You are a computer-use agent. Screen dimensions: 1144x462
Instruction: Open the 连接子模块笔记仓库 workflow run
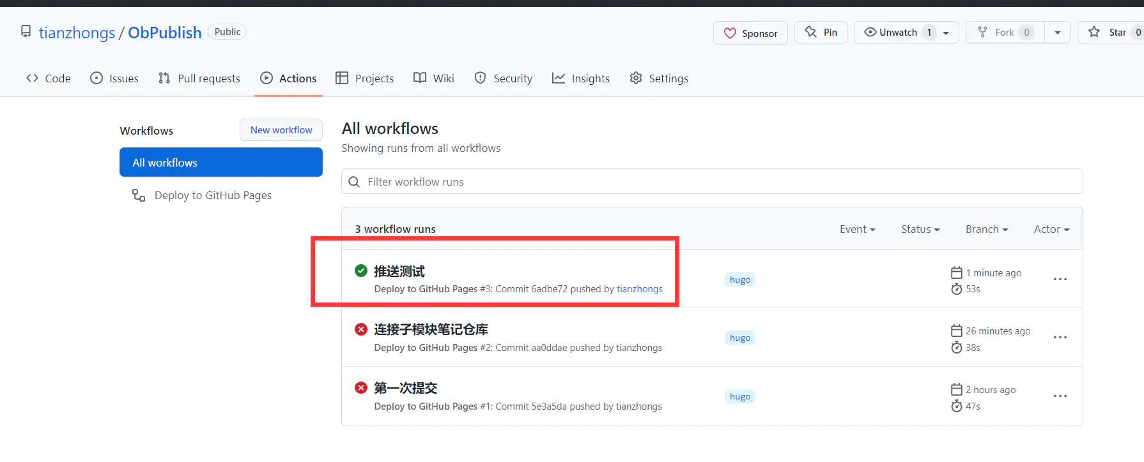point(431,329)
